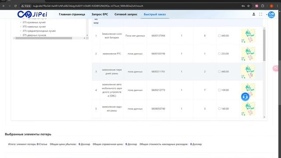281x158 pixels.
Task: Open the blue headset support chat button
Action: pyautogui.click(x=245, y=97)
